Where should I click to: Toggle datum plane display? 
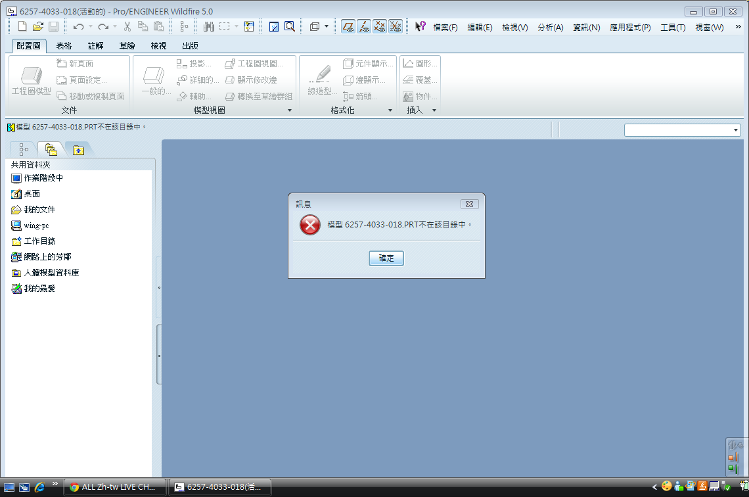tap(348, 27)
